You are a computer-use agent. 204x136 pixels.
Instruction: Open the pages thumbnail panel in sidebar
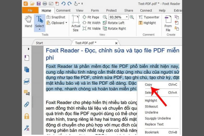[27, 70]
